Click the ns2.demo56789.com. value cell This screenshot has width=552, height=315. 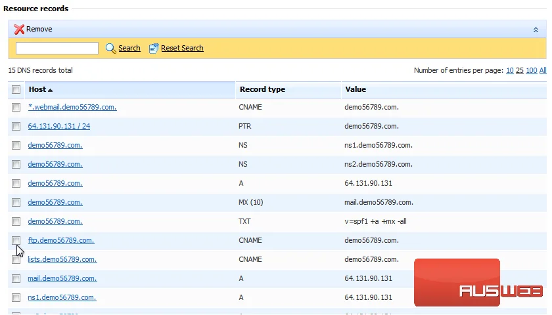379,164
